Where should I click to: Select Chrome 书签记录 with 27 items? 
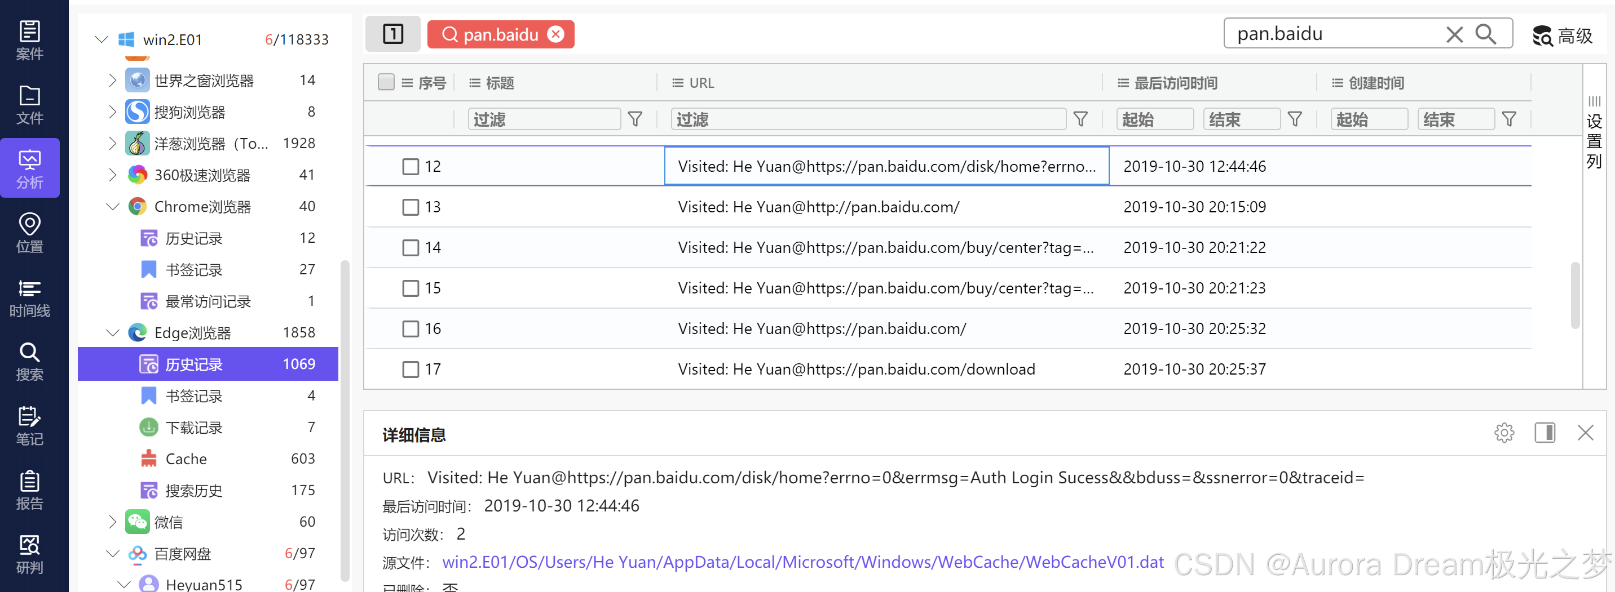208,269
